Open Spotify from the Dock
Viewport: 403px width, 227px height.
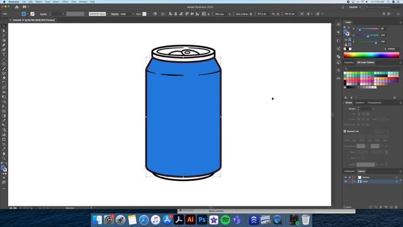coord(225,220)
